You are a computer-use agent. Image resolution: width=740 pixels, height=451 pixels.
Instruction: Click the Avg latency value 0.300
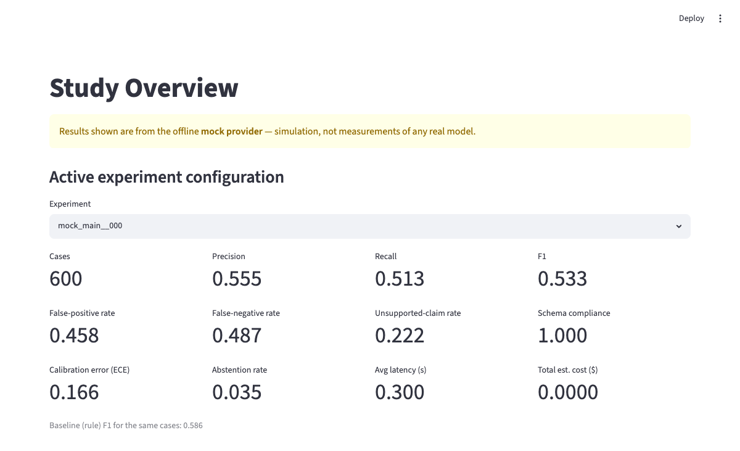[x=400, y=392]
